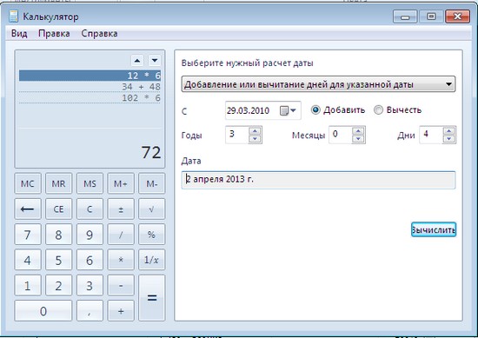Click the MR memory recall key
Screen dimensions: 478x338
(58, 183)
